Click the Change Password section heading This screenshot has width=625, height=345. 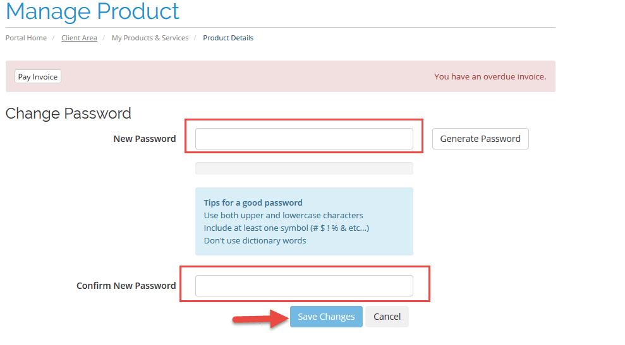click(x=68, y=114)
